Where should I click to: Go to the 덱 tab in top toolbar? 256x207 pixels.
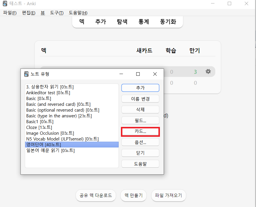tap(82, 22)
